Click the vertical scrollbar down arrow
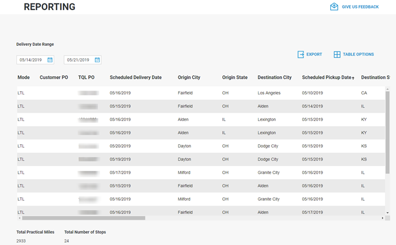The height and width of the screenshot is (245, 396). click(x=388, y=213)
